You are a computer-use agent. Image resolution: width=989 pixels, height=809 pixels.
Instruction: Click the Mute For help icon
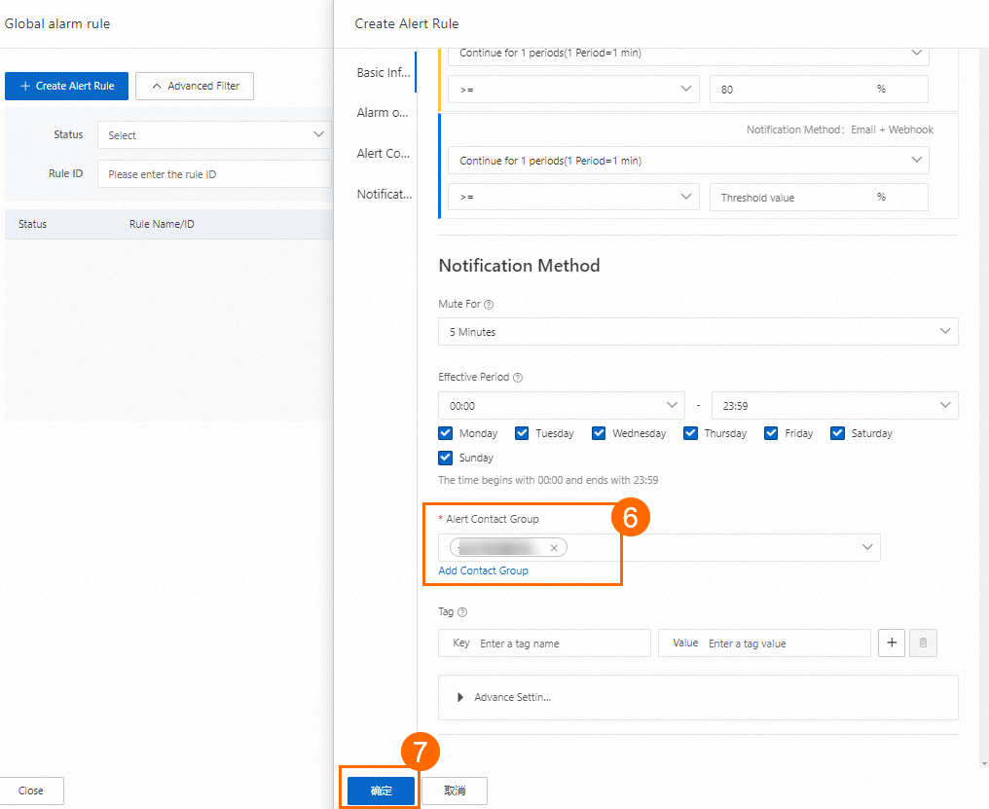[489, 304]
